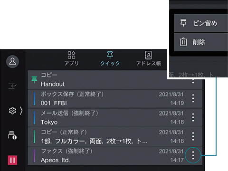Tap the red pause button

pos(12,160)
